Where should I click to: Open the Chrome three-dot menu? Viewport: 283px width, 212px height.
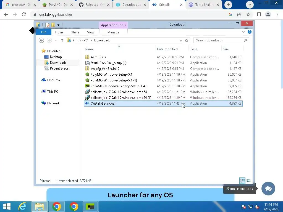(277, 14)
